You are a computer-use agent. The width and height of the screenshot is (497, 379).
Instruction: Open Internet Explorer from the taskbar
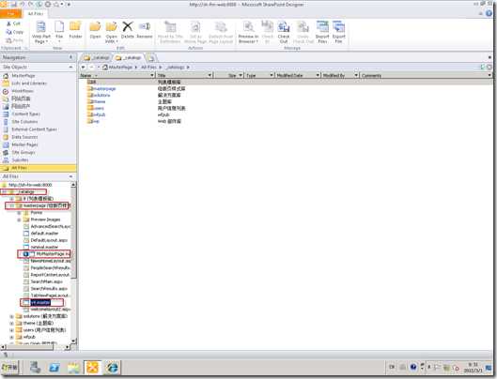pos(112,368)
